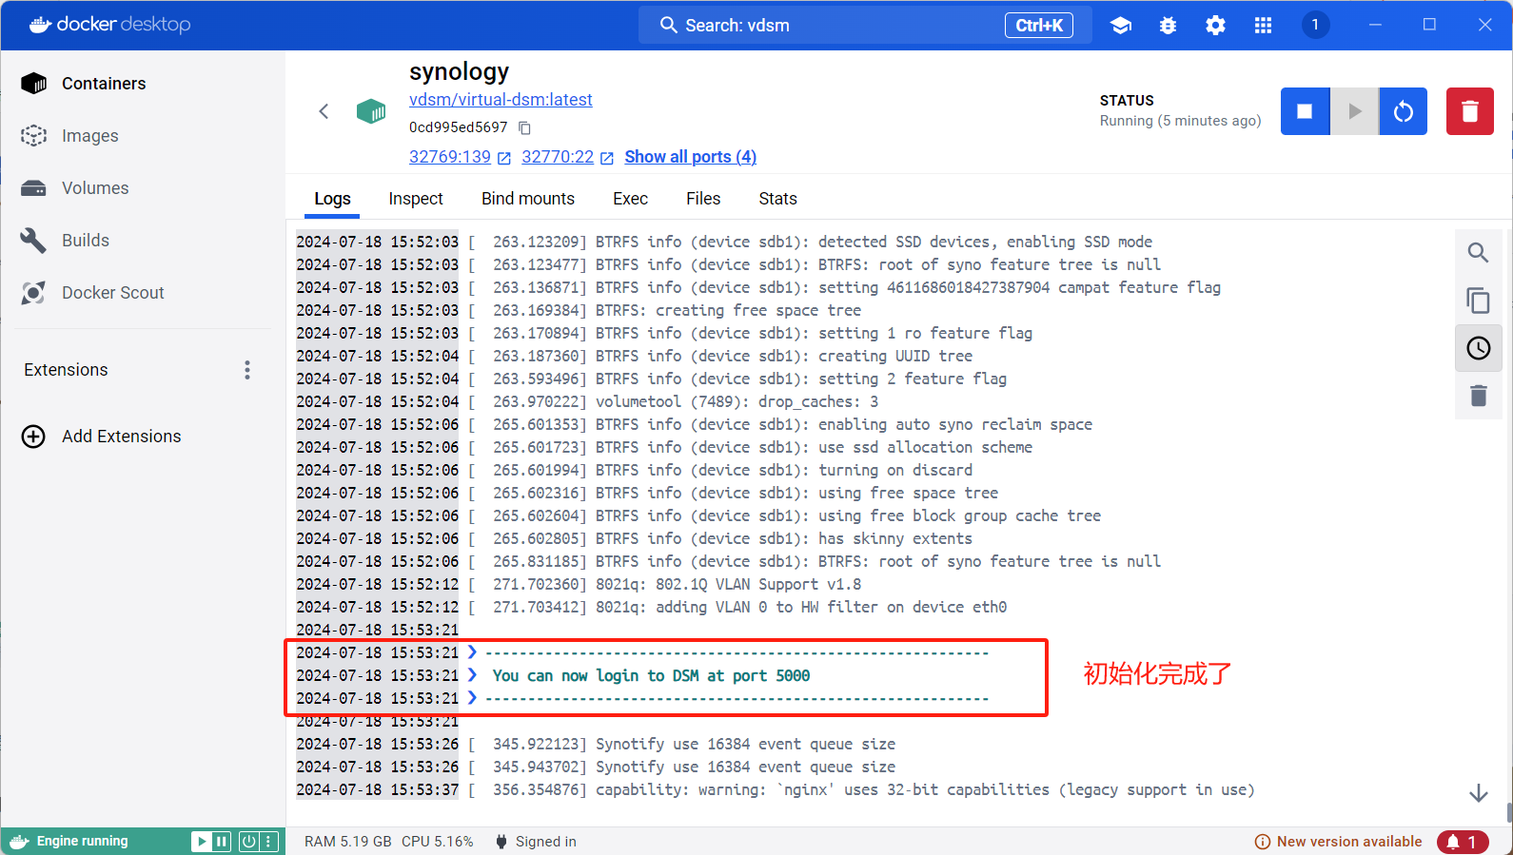Go back to containers list
The image size is (1513, 855).
click(324, 111)
